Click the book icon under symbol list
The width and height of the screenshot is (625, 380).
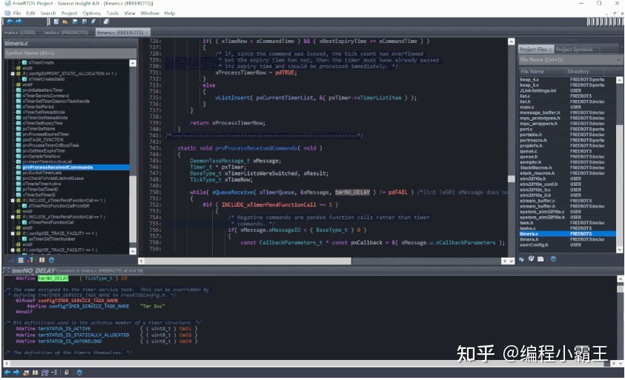[x=42, y=260]
